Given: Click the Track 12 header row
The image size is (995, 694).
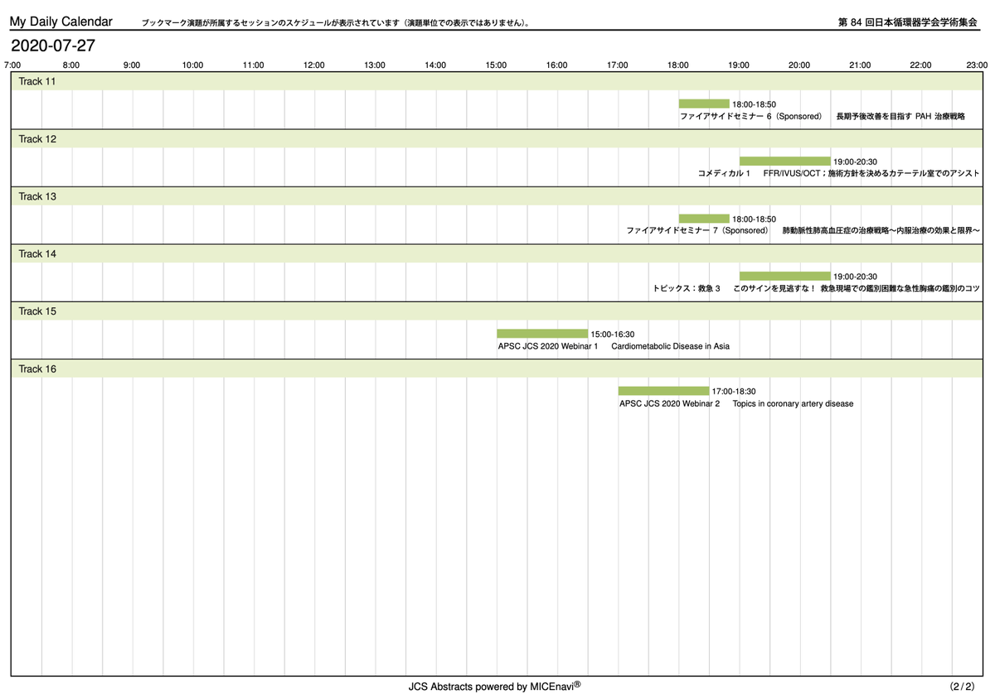Looking at the screenshot, I should click(x=498, y=139).
